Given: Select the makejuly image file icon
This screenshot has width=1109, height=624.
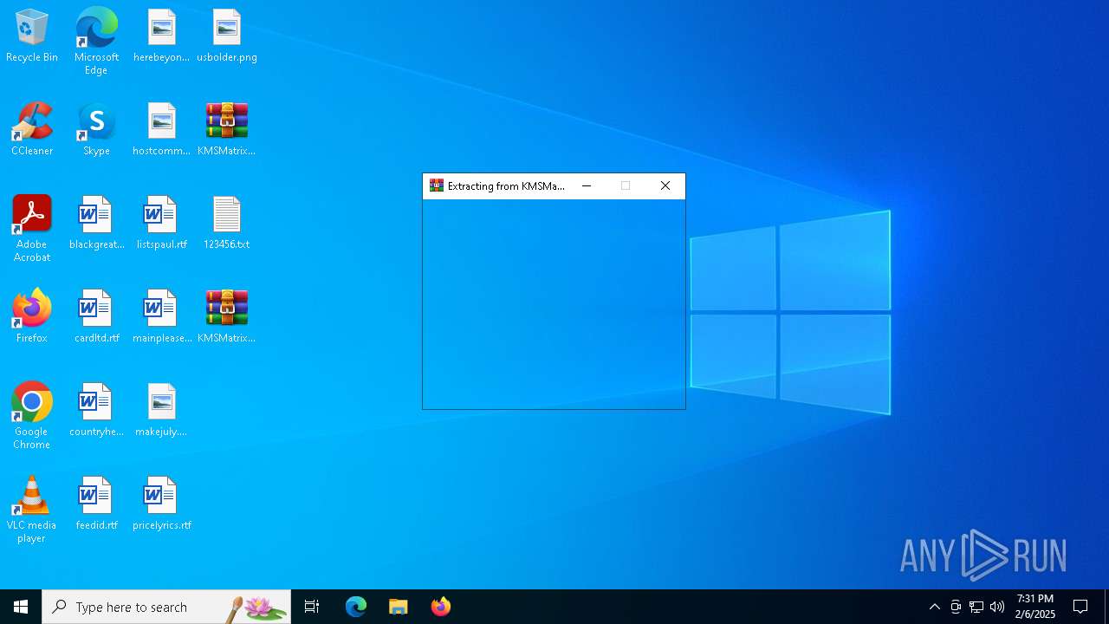Looking at the screenshot, I should coord(161,410).
